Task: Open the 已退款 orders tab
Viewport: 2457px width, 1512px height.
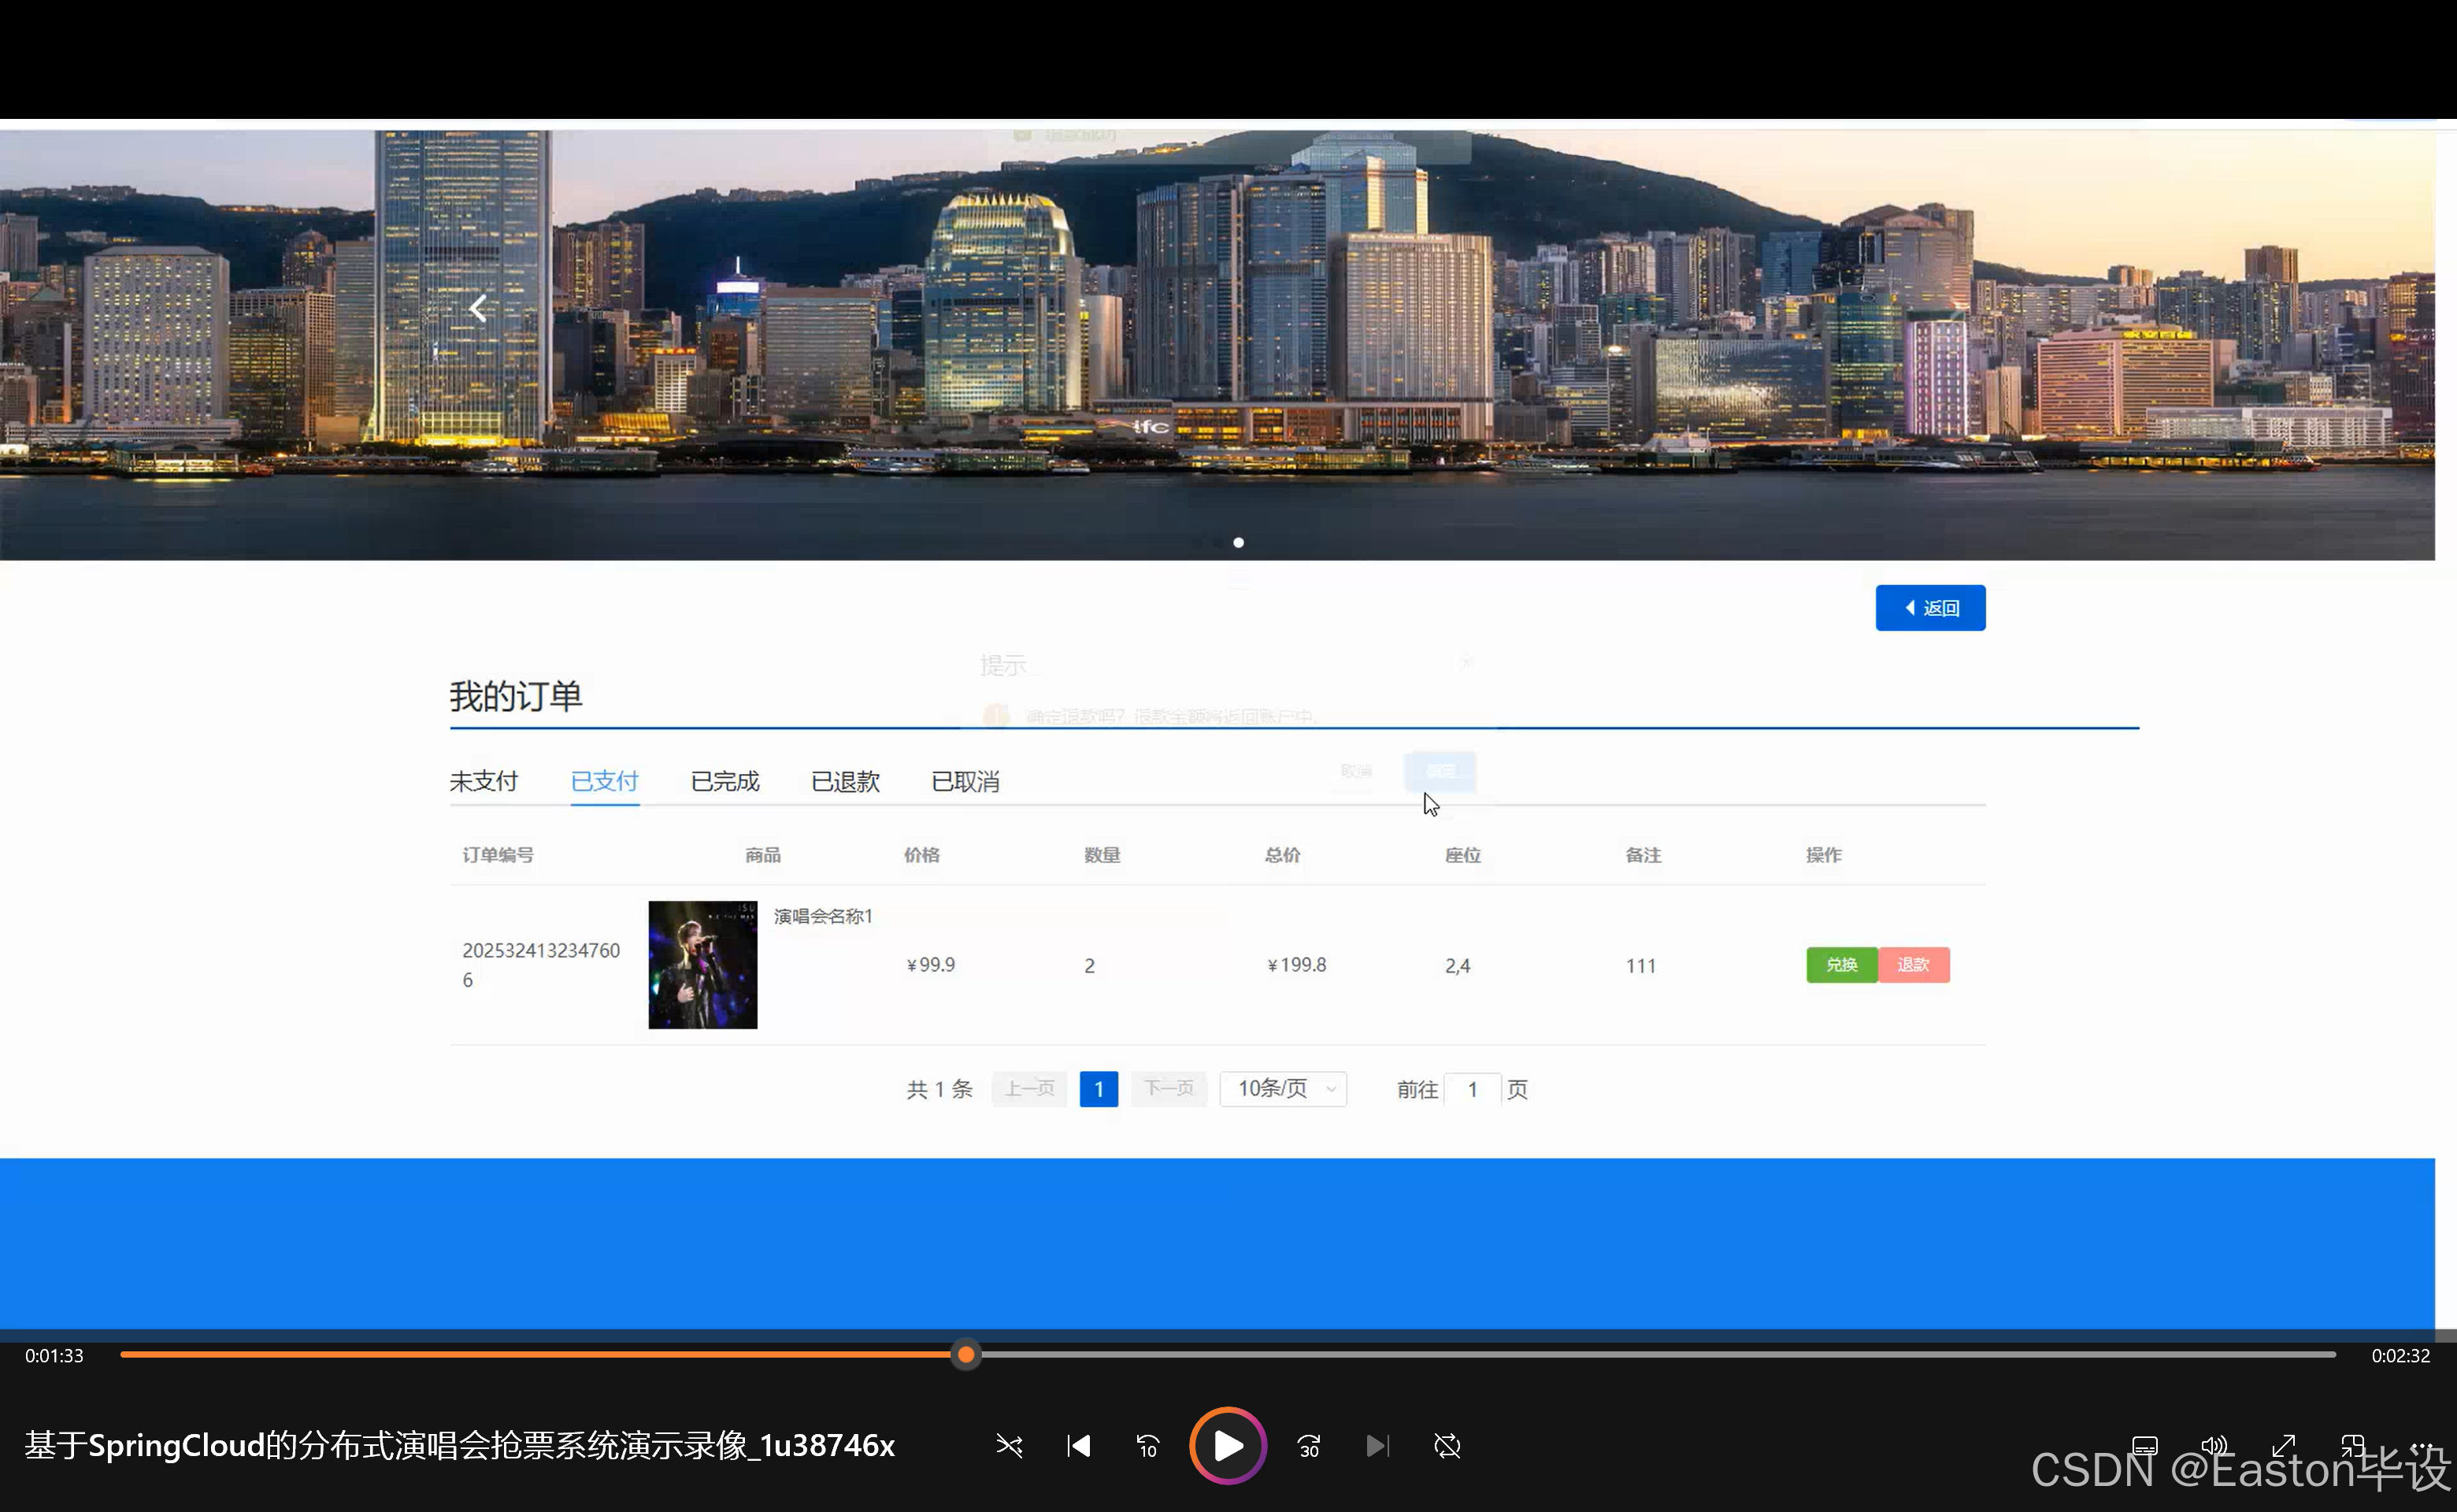Action: coord(844,781)
